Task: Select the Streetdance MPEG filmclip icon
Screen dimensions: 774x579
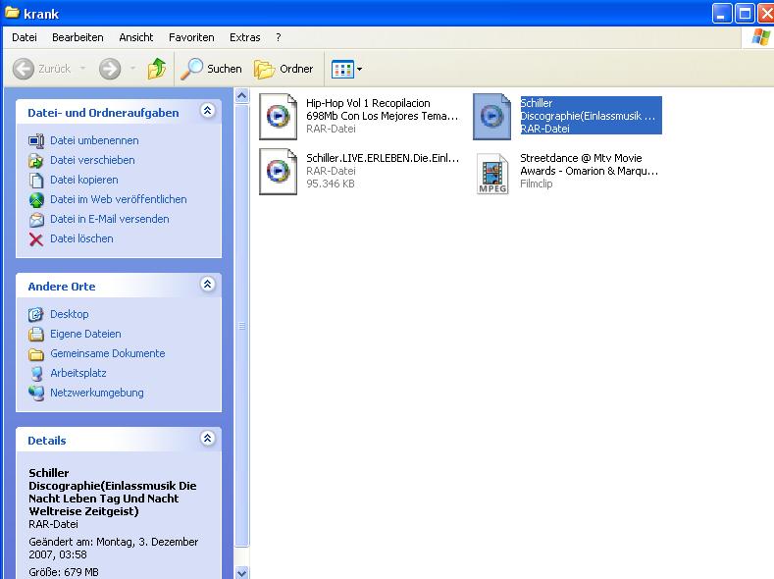Action: pyautogui.click(x=492, y=174)
